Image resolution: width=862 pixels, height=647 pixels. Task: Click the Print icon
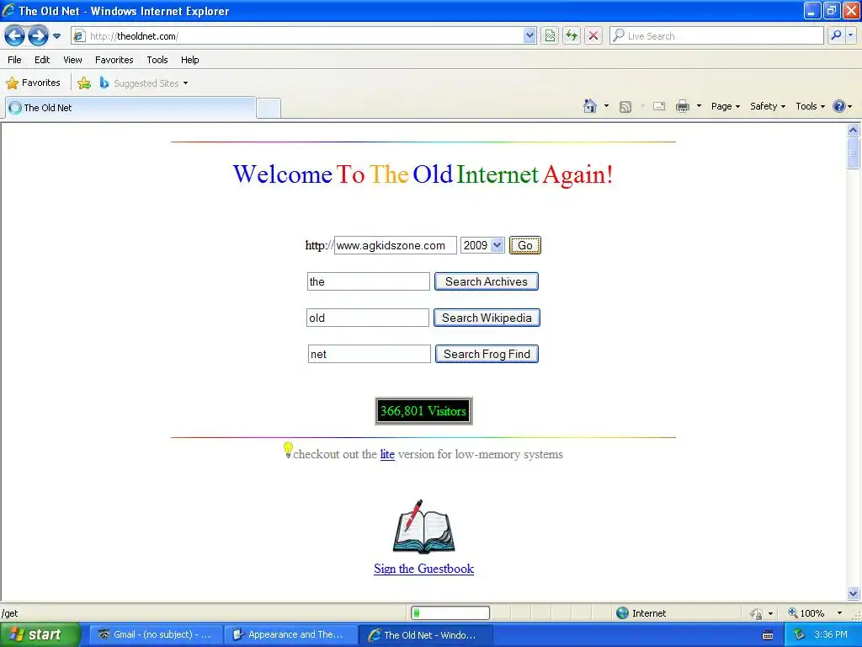coord(683,107)
